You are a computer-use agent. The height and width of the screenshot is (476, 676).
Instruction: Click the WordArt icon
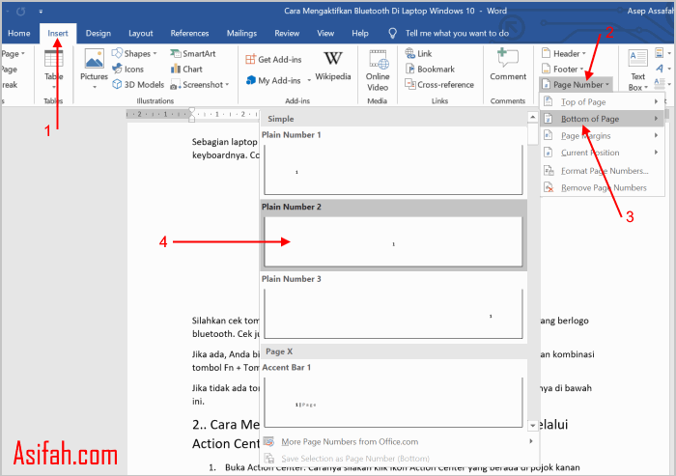pos(660,69)
